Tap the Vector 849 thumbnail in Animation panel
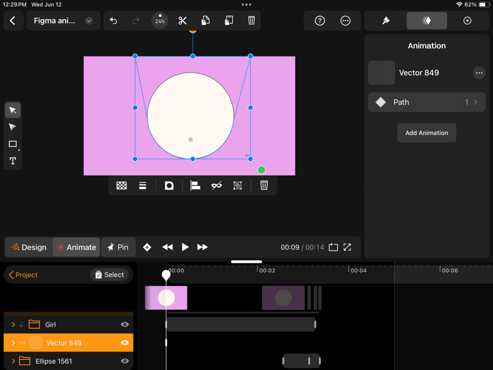 (381, 73)
